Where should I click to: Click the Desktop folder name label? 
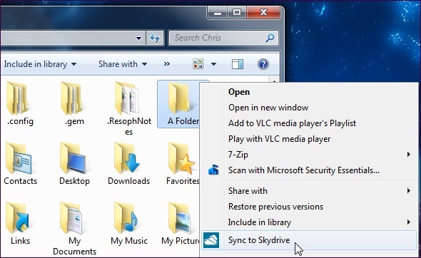(x=74, y=181)
